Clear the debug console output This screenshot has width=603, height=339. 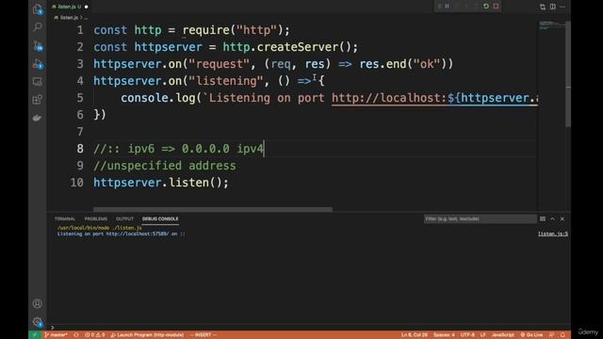pos(543,218)
